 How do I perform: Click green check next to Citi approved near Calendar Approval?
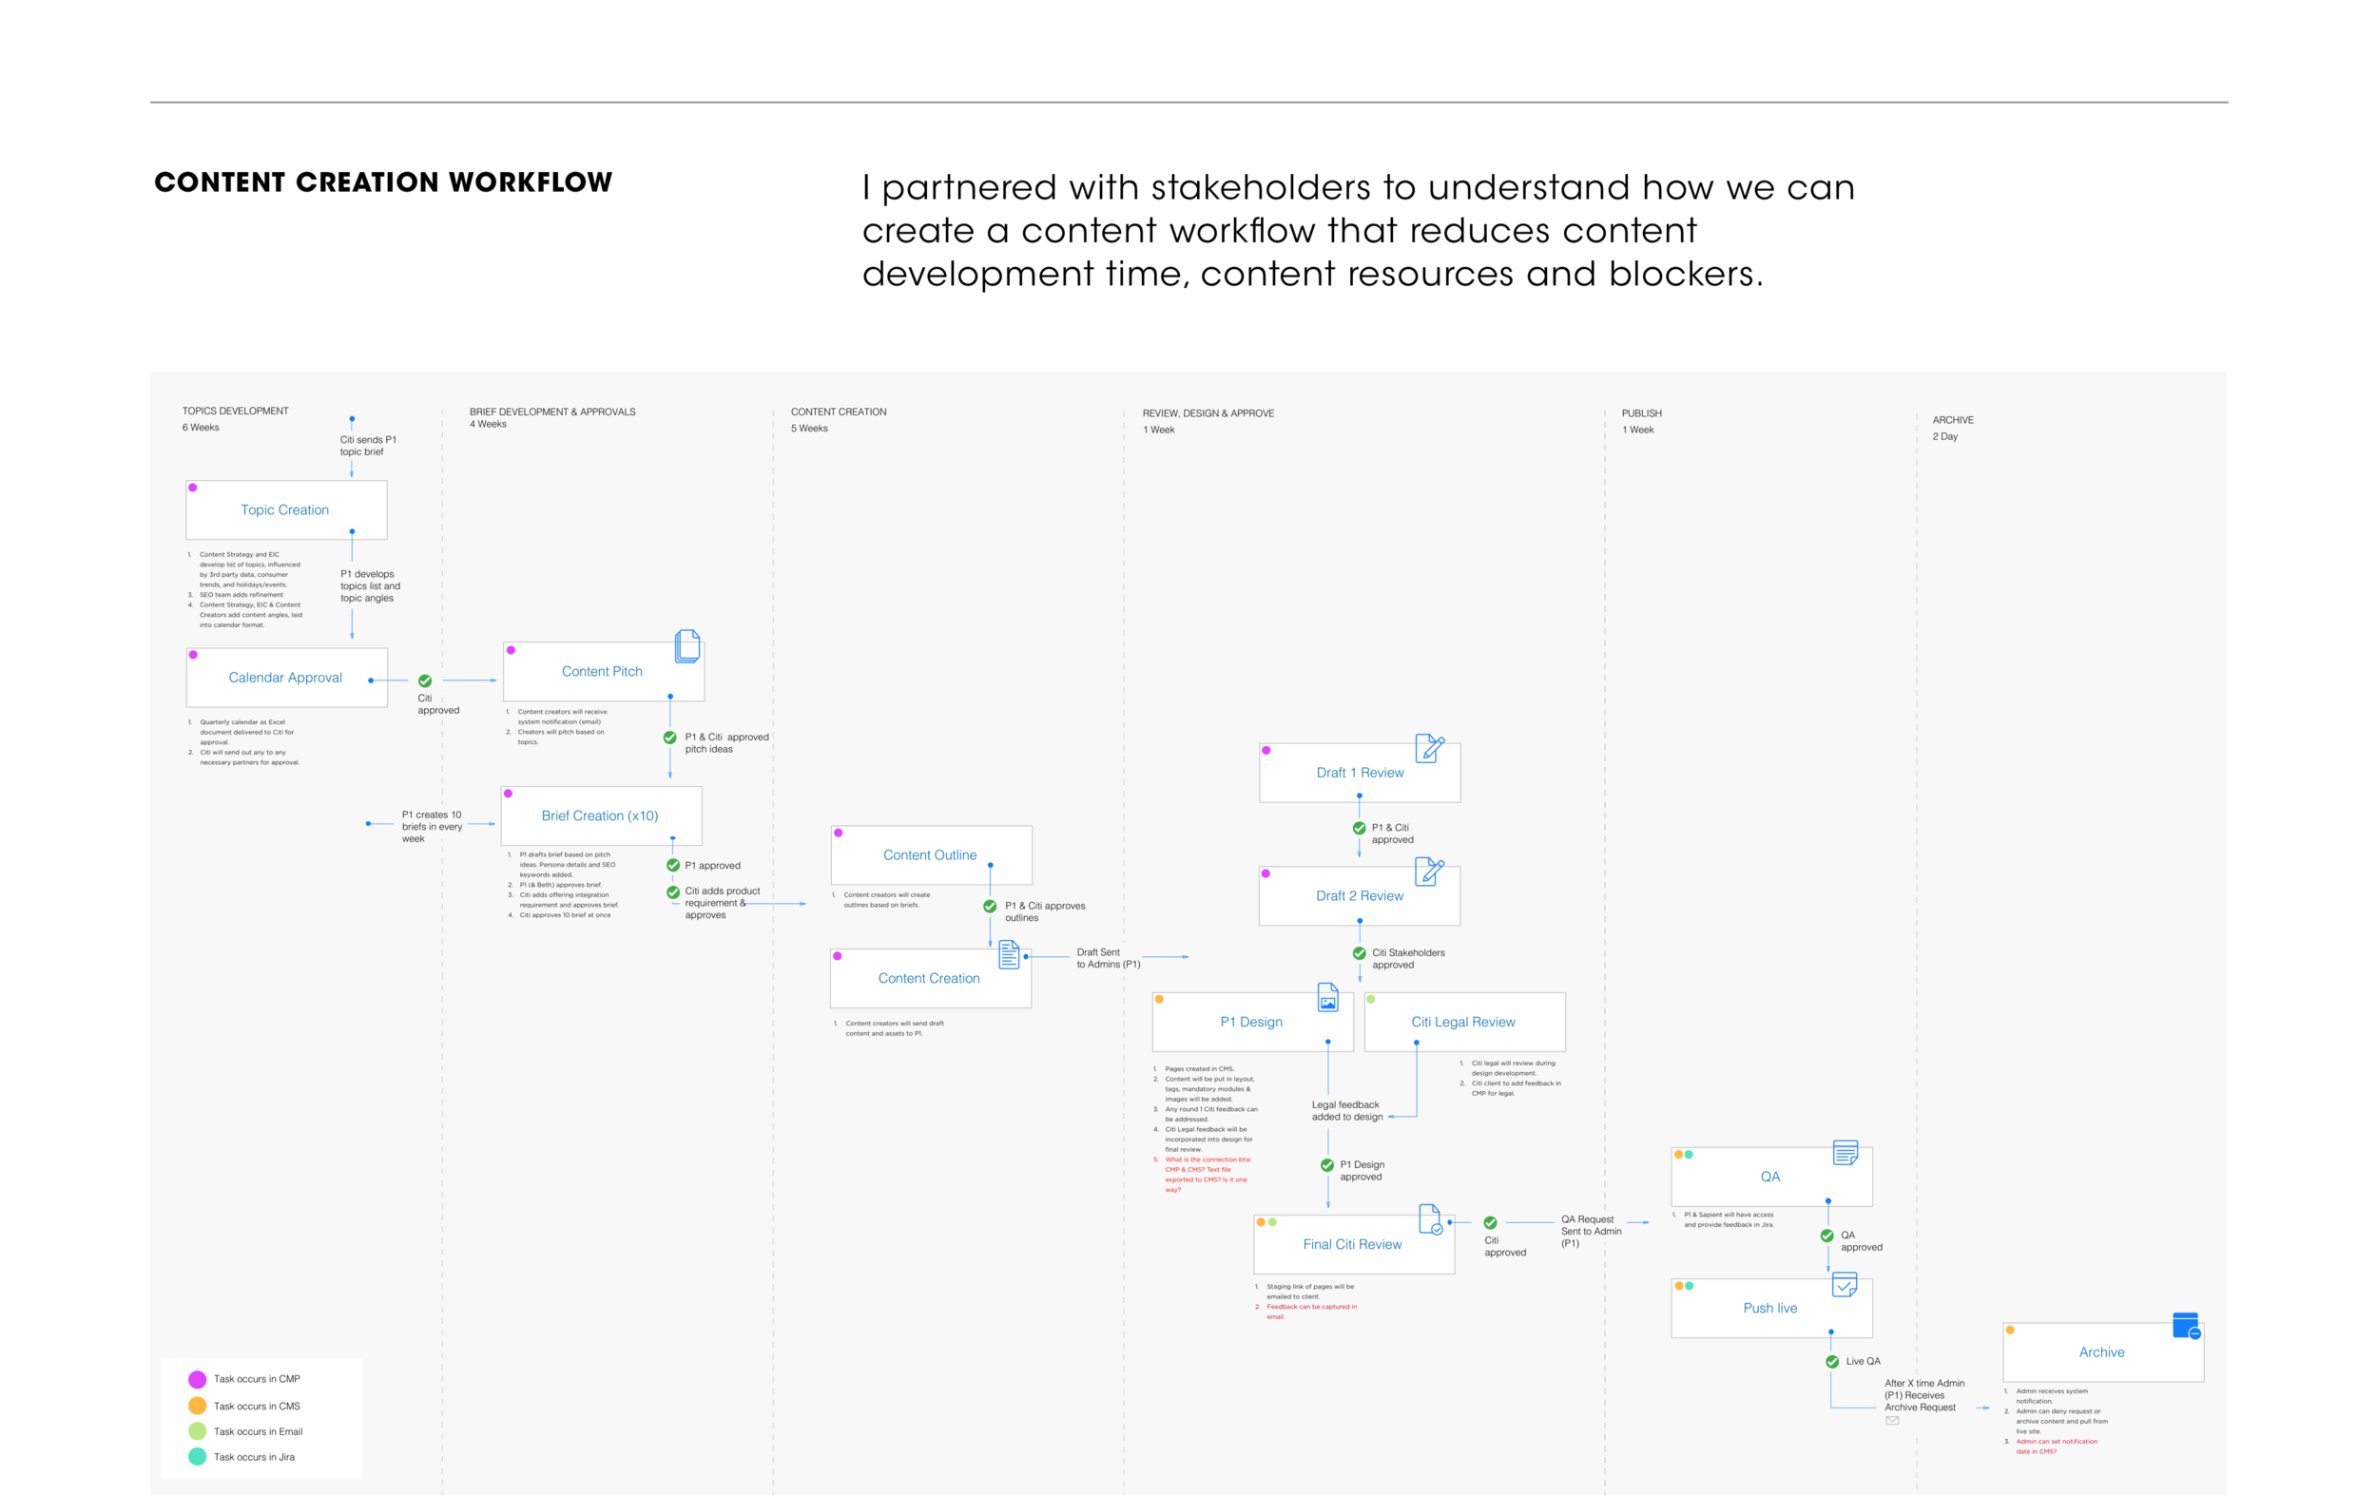425,680
